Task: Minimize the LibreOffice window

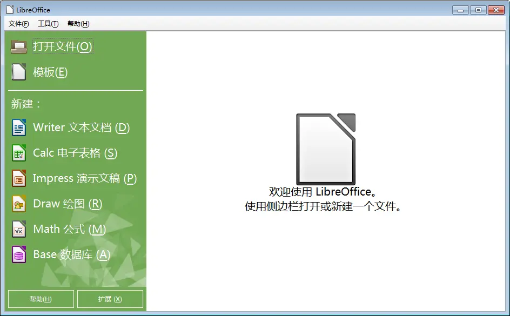Action: [460, 10]
